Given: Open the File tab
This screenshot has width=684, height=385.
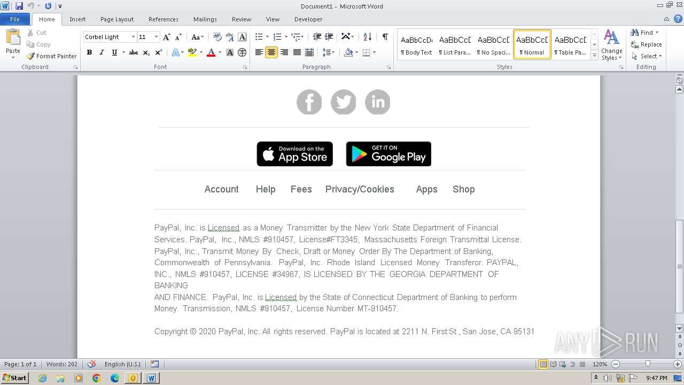Looking at the screenshot, I should (15, 19).
